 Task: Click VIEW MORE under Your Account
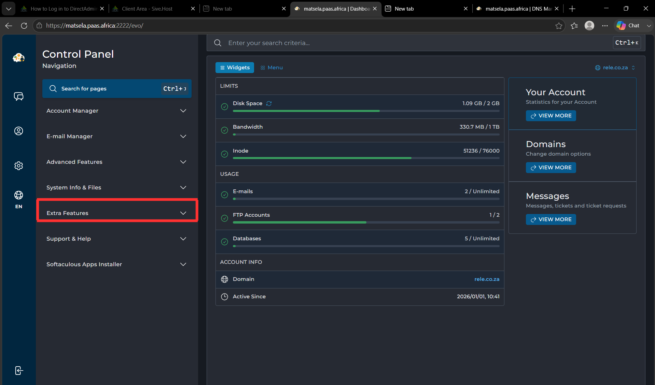click(x=551, y=116)
